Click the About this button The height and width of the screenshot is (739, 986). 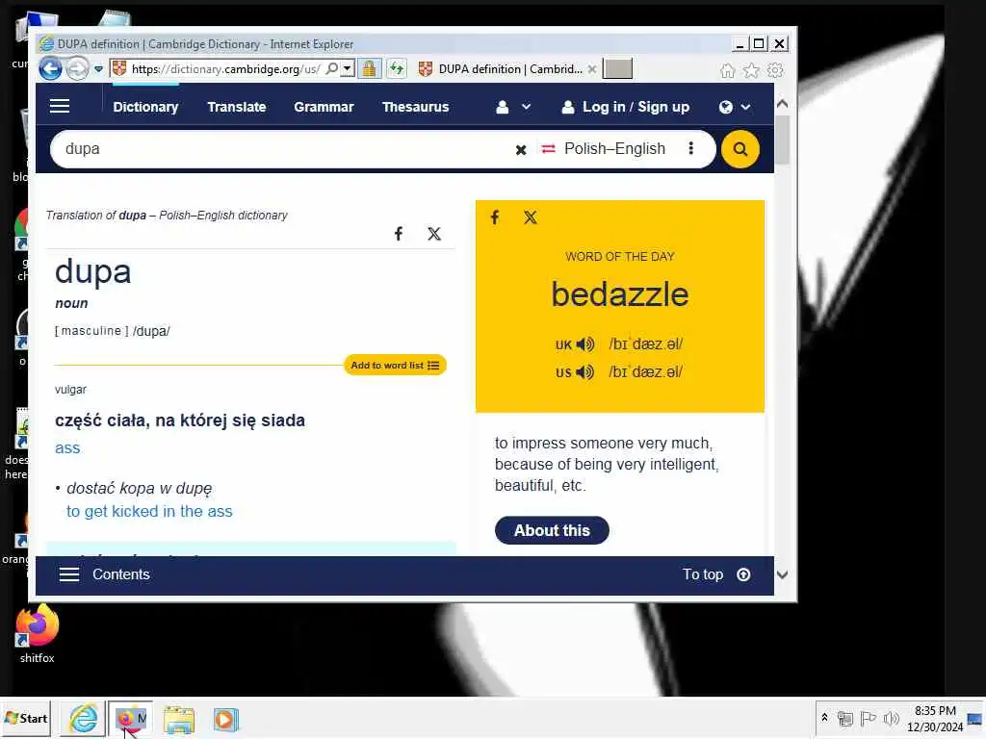tap(552, 530)
